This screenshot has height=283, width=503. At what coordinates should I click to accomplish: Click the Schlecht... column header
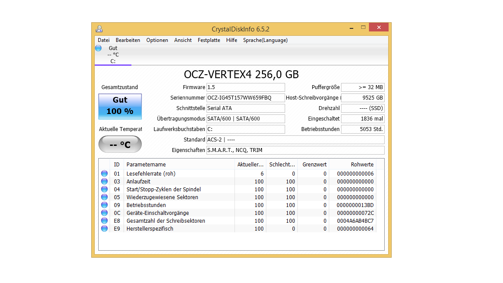[282, 164]
